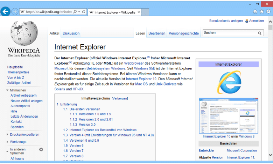
Task: Click the Home icon in browser toolbar
Action: pyautogui.click(x=255, y=12)
